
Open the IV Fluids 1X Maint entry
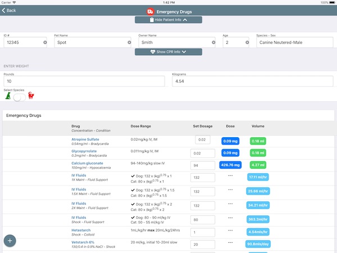pyautogui.click(x=79, y=175)
